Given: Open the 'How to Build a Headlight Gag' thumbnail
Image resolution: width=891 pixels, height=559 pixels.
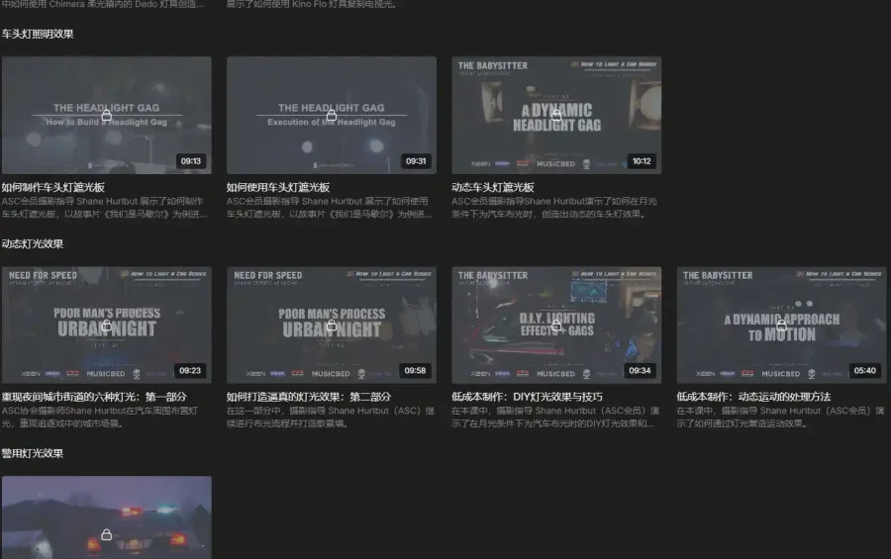Looking at the screenshot, I should pos(106,115).
